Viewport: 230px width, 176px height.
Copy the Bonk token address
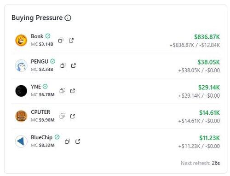61,40
